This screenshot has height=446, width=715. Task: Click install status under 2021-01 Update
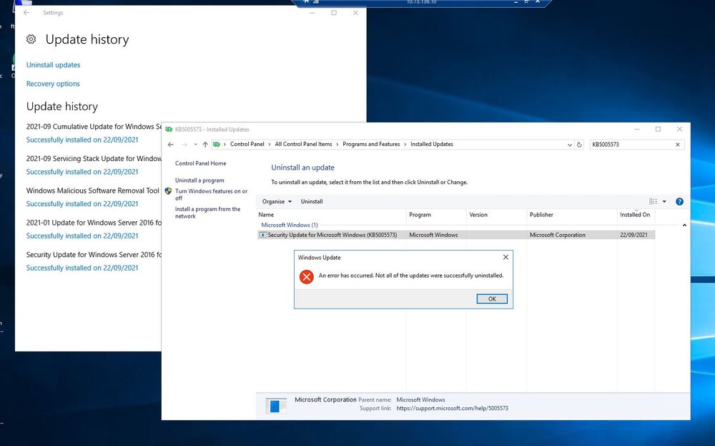pyautogui.click(x=82, y=236)
